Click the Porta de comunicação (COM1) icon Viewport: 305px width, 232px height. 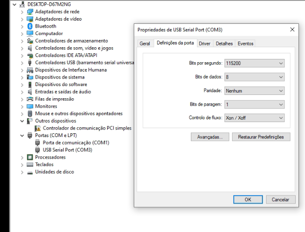pyautogui.click(x=39, y=143)
